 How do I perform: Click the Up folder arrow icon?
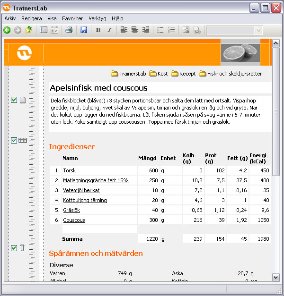[28, 30]
